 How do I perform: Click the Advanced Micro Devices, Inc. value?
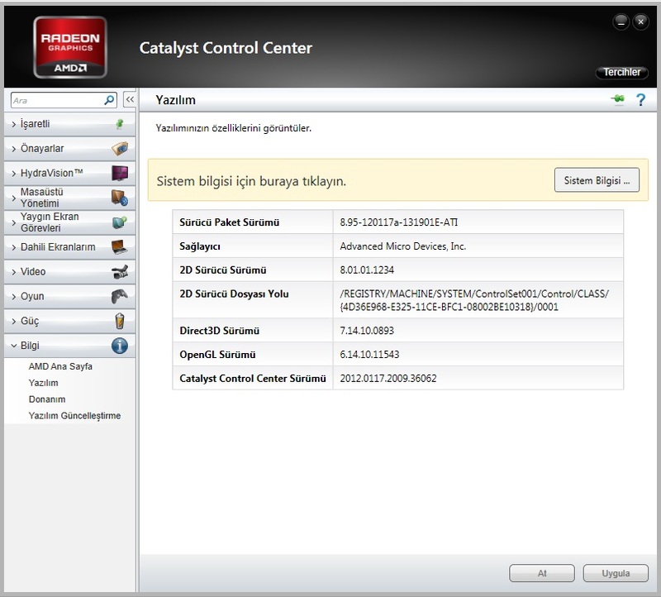coord(402,246)
